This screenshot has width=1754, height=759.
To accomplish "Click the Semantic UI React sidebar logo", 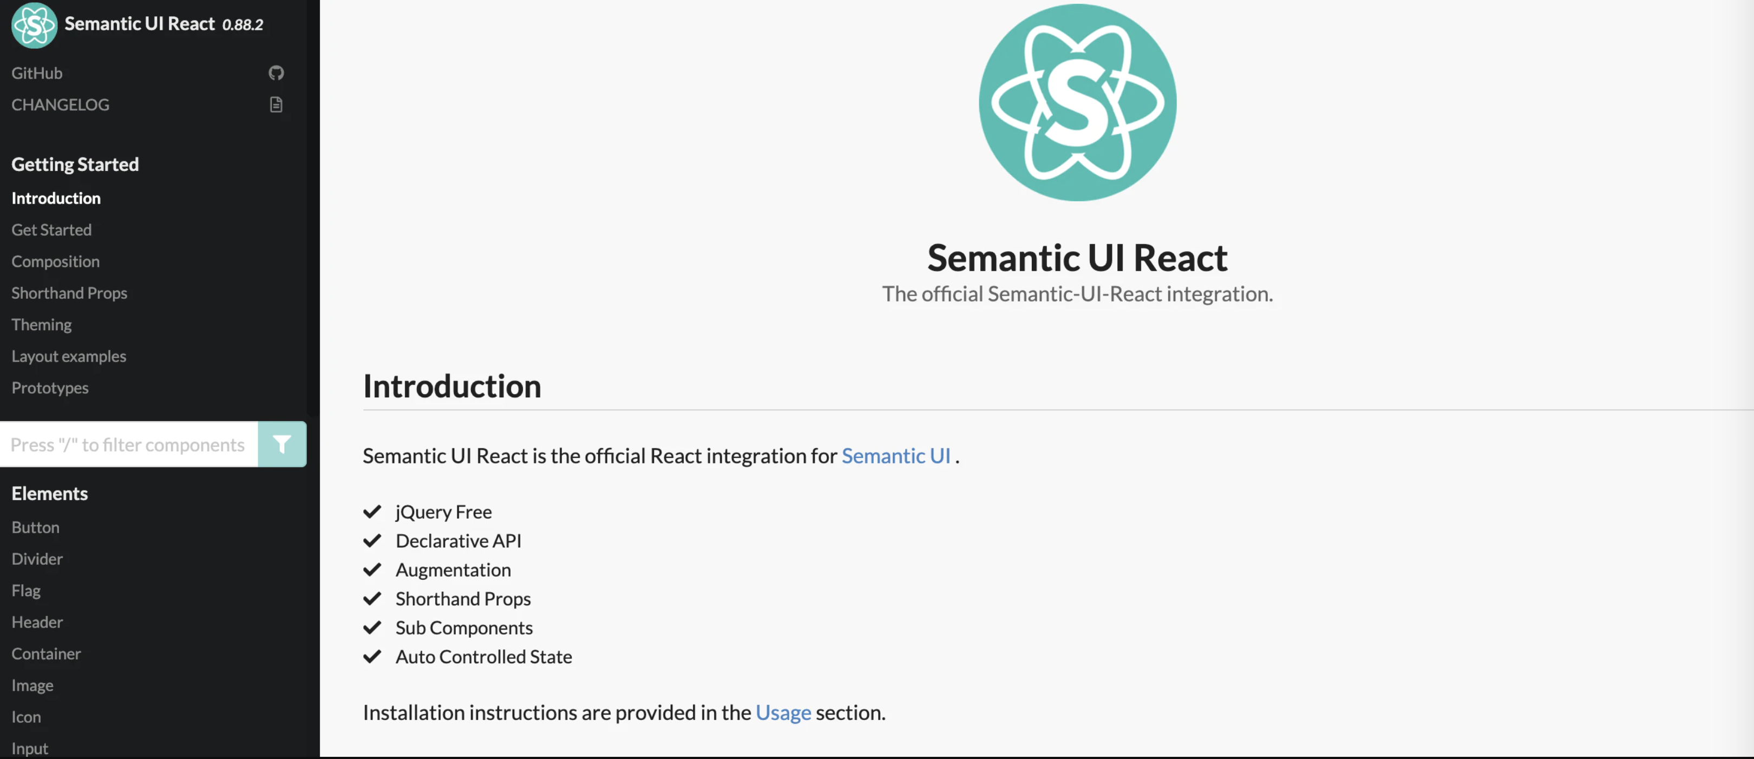I will [x=34, y=25].
